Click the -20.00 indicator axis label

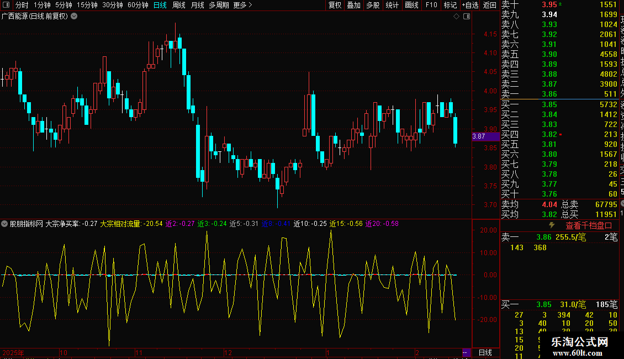(487, 320)
